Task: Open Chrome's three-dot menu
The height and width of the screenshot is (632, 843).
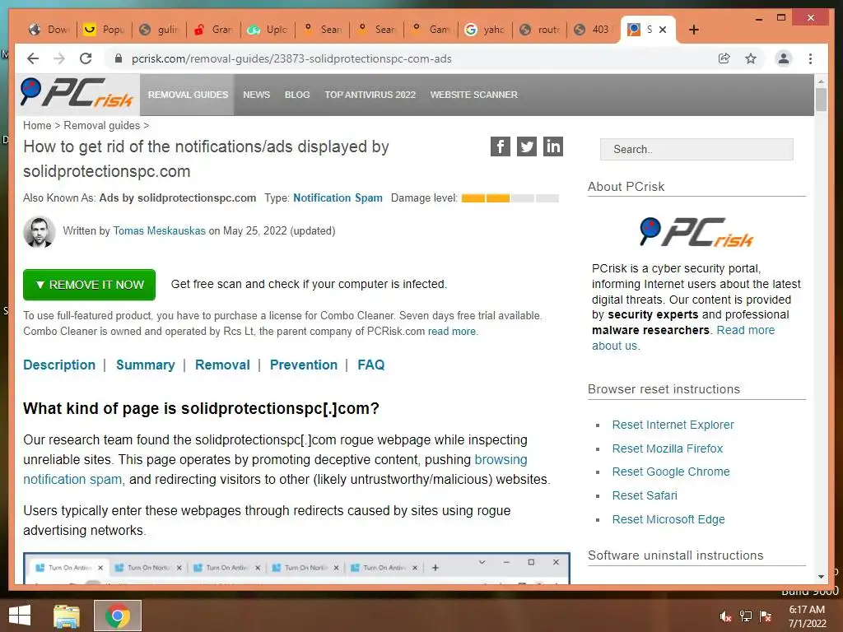Action: point(810,58)
